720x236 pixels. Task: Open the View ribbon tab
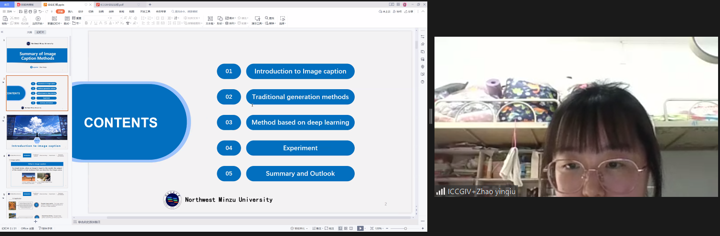[132, 11]
